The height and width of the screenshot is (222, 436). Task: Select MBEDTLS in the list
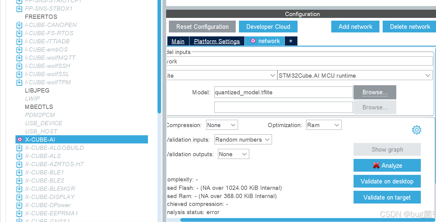39,107
